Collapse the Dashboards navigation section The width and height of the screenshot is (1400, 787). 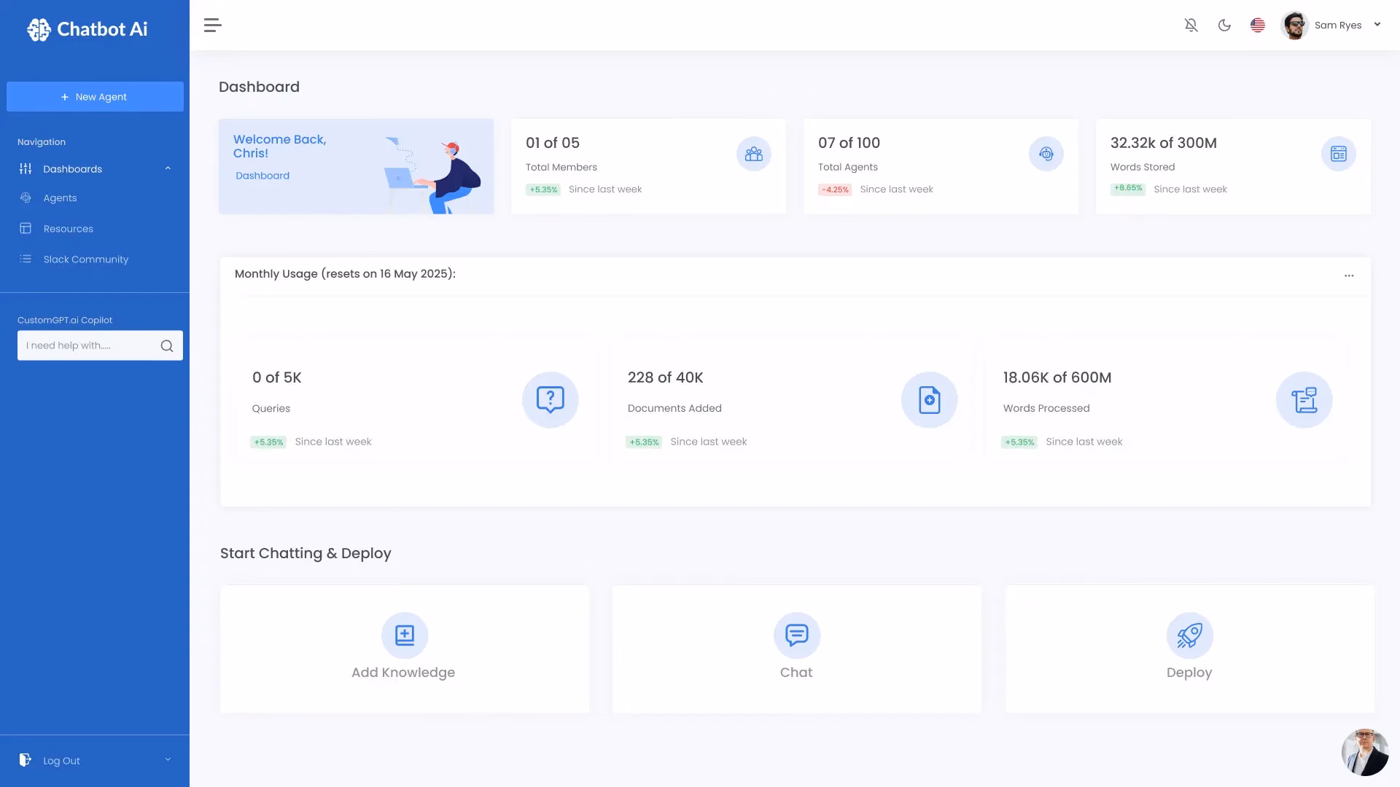pyautogui.click(x=168, y=169)
